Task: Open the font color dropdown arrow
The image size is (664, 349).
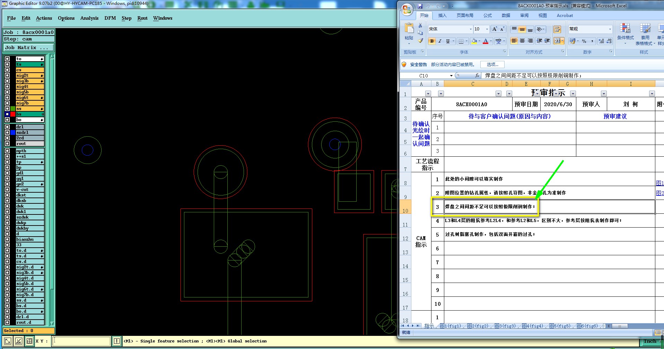Action: (x=491, y=41)
